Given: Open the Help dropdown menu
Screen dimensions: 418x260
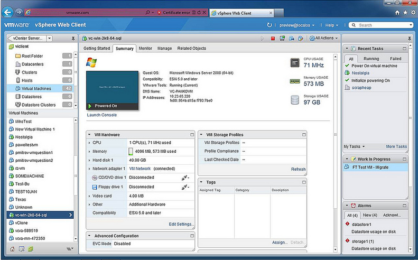Looking at the screenshot, I should pos(332,25).
